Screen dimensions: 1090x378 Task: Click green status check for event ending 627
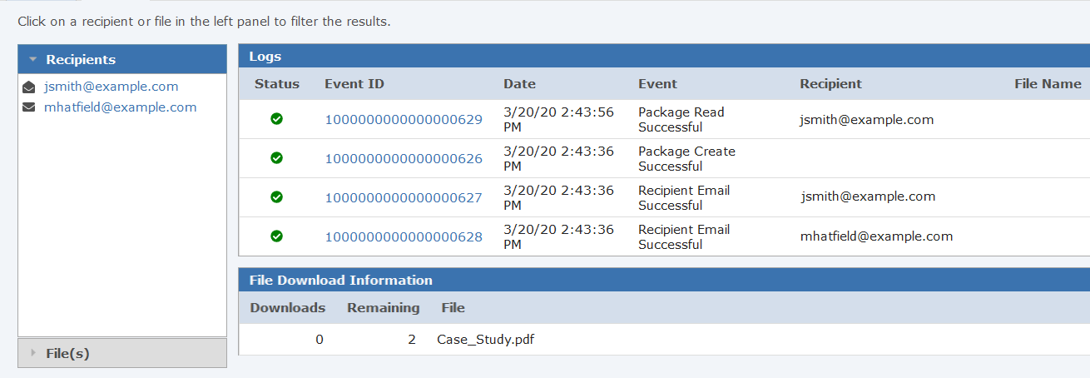[x=277, y=197]
